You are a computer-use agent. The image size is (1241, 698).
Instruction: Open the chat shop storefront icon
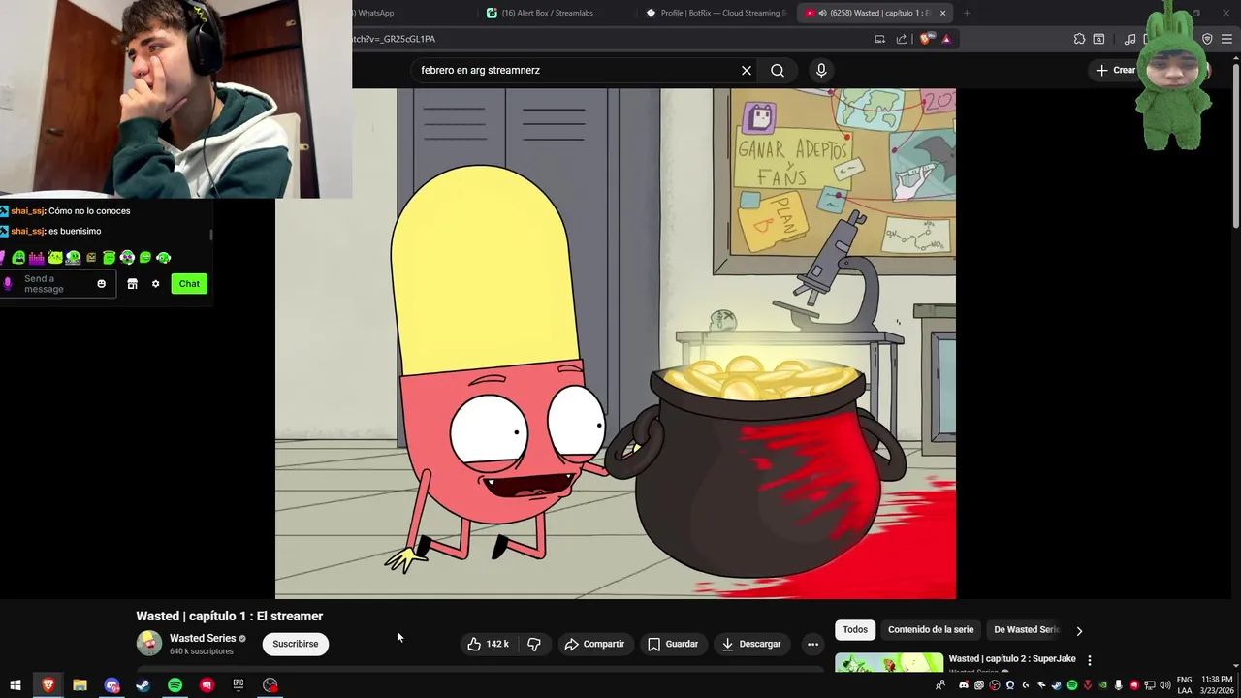click(x=133, y=284)
